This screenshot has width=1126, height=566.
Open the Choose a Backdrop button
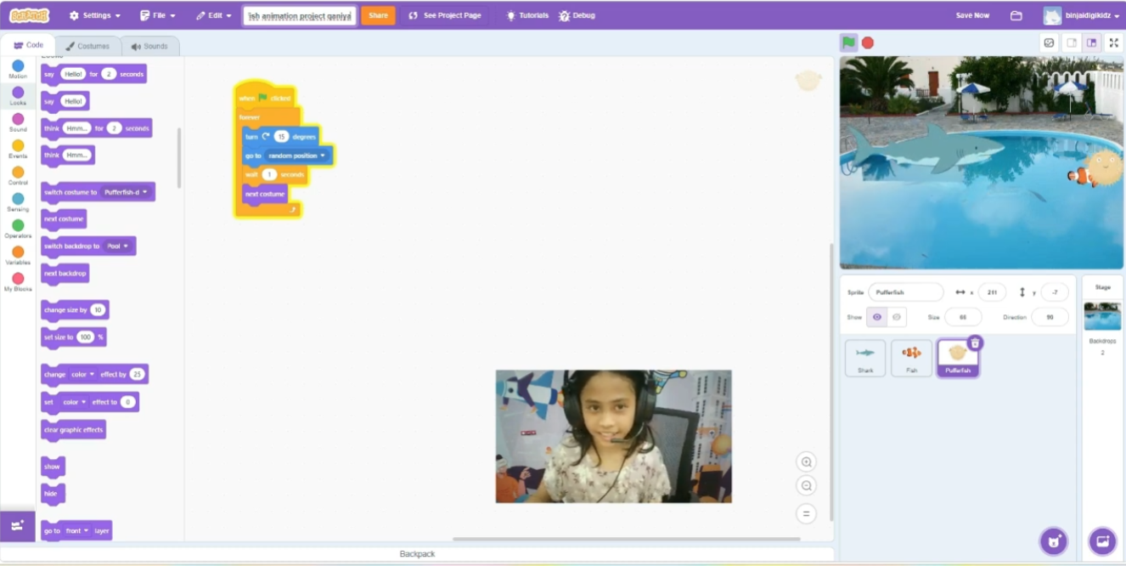tap(1102, 541)
